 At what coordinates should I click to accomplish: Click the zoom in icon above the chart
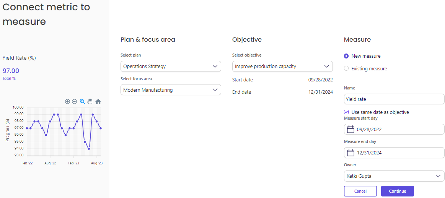click(x=67, y=102)
